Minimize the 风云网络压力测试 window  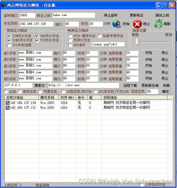point(158,5)
